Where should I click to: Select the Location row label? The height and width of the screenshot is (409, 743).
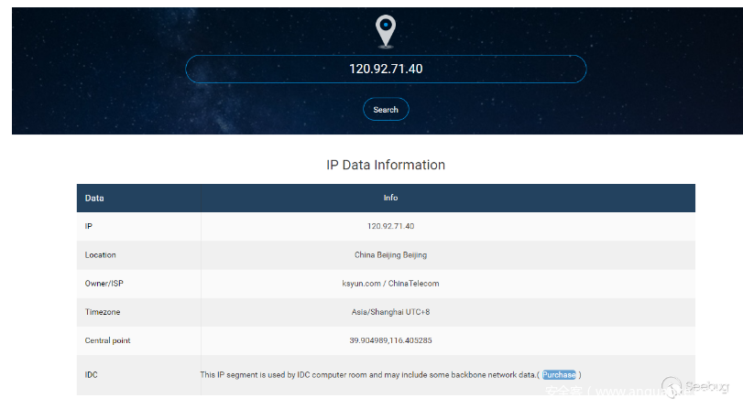click(101, 255)
